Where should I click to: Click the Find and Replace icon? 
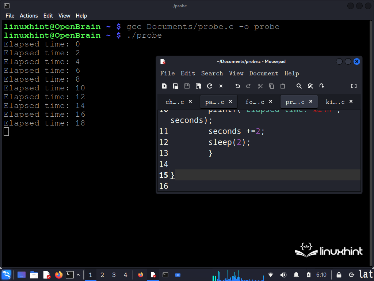point(310,86)
